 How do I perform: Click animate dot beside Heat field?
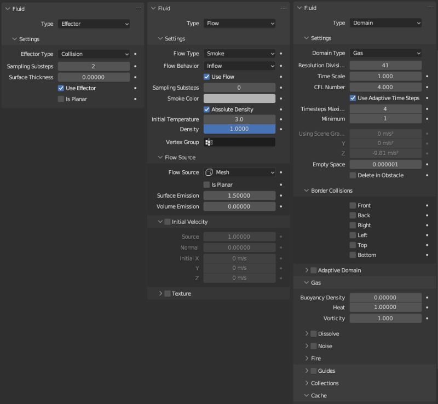pyautogui.click(x=427, y=307)
